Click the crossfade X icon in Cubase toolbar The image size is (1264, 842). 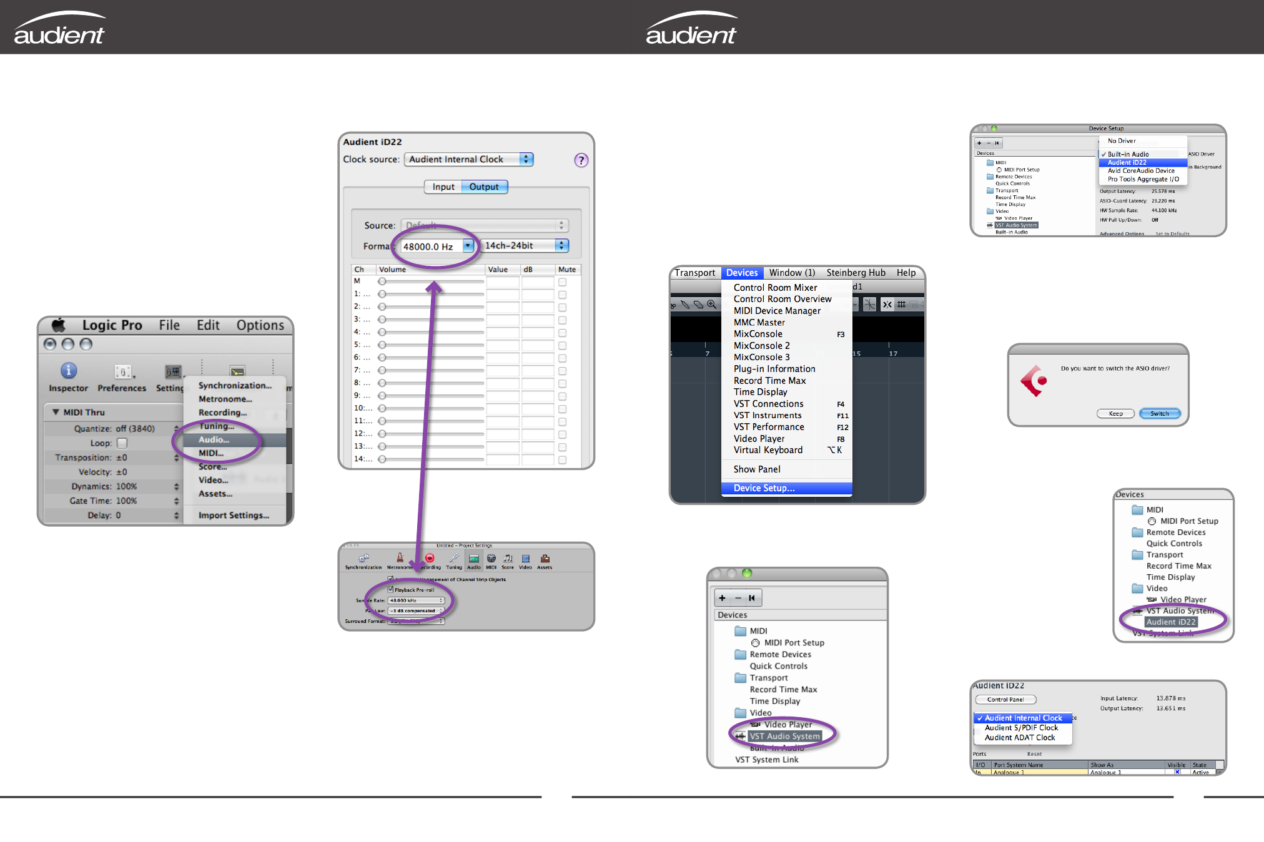coord(887,305)
